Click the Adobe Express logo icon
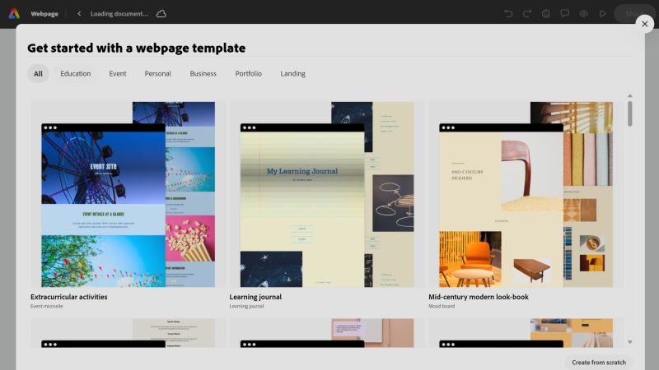The image size is (659, 370). (x=14, y=13)
